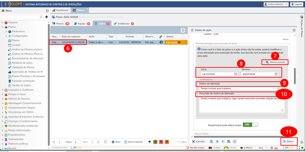Open the Término date calendar picker
305x152 pixels.
276,74
